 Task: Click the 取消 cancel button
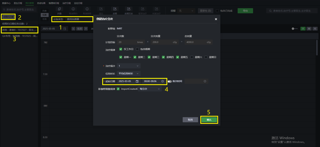pyautogui.click(x=190, y=120)
